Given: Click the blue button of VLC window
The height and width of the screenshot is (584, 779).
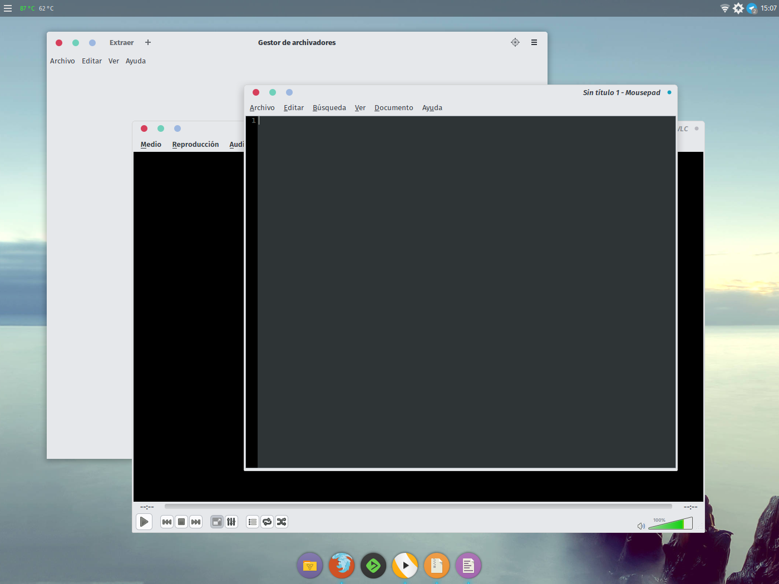Looking at the screenshot, I should coord(178,128).
